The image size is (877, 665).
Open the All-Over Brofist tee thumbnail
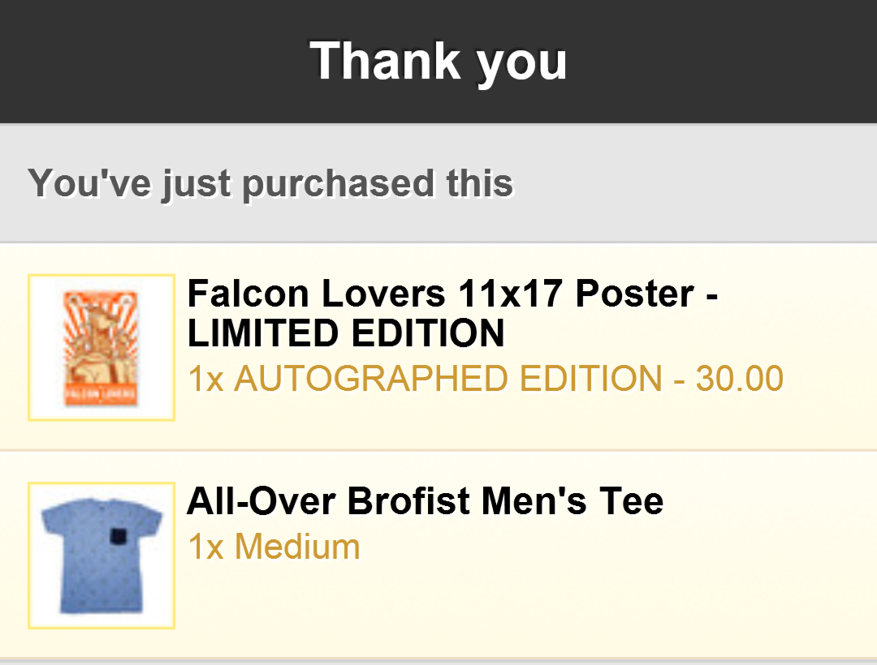102,556
